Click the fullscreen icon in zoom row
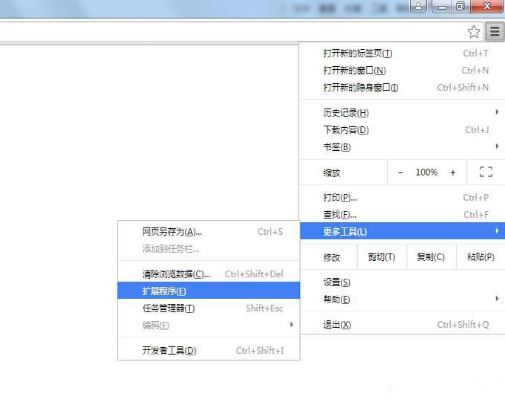Image resolution: width=505 pixels, height=414 pixels. [x=486, y=172]
